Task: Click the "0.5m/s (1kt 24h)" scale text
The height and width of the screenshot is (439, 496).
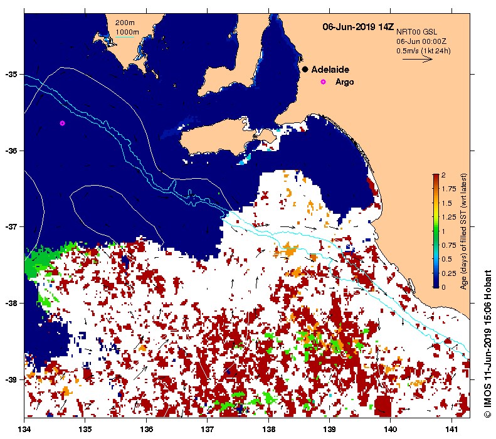Action: (x=423, y=51)
